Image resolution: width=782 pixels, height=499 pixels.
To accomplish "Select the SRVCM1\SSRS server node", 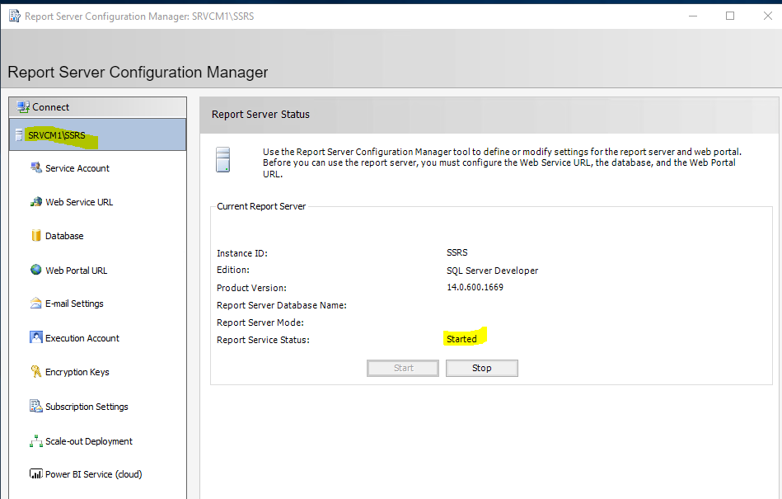I will pos(98,134).
